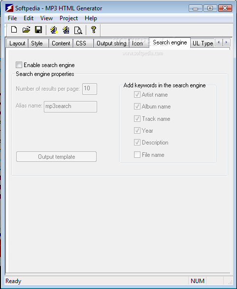Click the Ready status bar text
The width and height of the screenshot is (237, 289).
click(x=13, y=281)
